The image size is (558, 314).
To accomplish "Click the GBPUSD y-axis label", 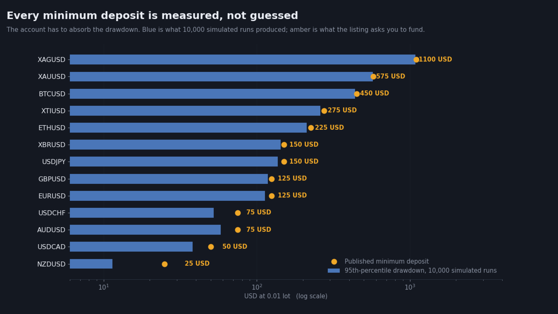I will tap(52, 179).
